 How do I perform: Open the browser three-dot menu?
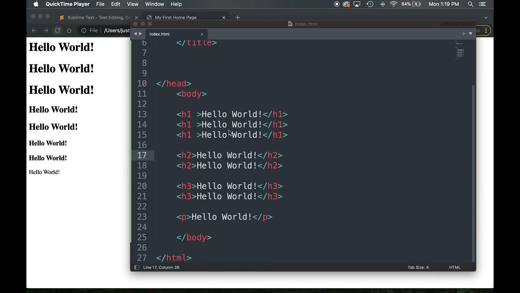(486, 31)
